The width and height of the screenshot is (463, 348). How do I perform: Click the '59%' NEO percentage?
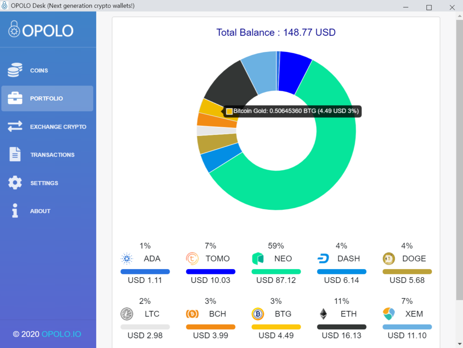pos(276,246)
